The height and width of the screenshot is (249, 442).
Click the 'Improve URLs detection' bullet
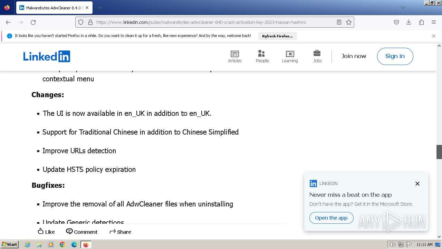point(79,151)
